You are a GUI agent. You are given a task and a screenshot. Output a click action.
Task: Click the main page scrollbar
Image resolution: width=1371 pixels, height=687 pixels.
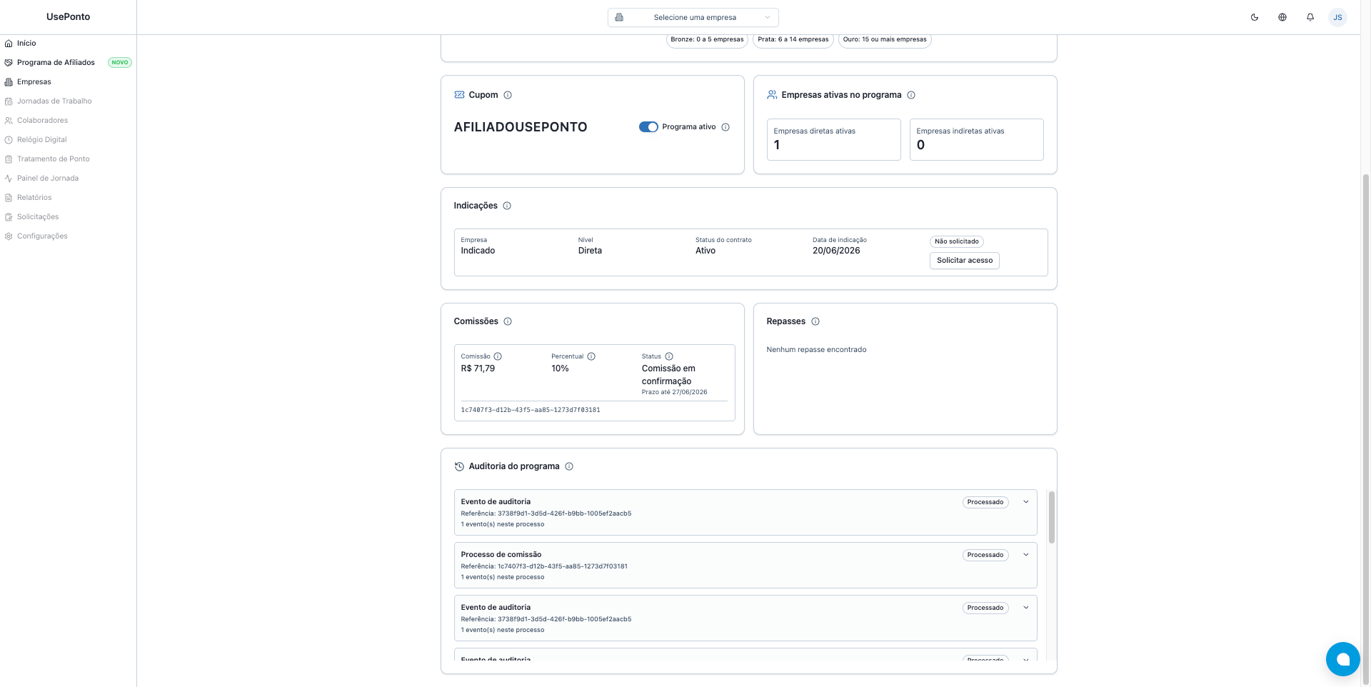point(1366,428)
